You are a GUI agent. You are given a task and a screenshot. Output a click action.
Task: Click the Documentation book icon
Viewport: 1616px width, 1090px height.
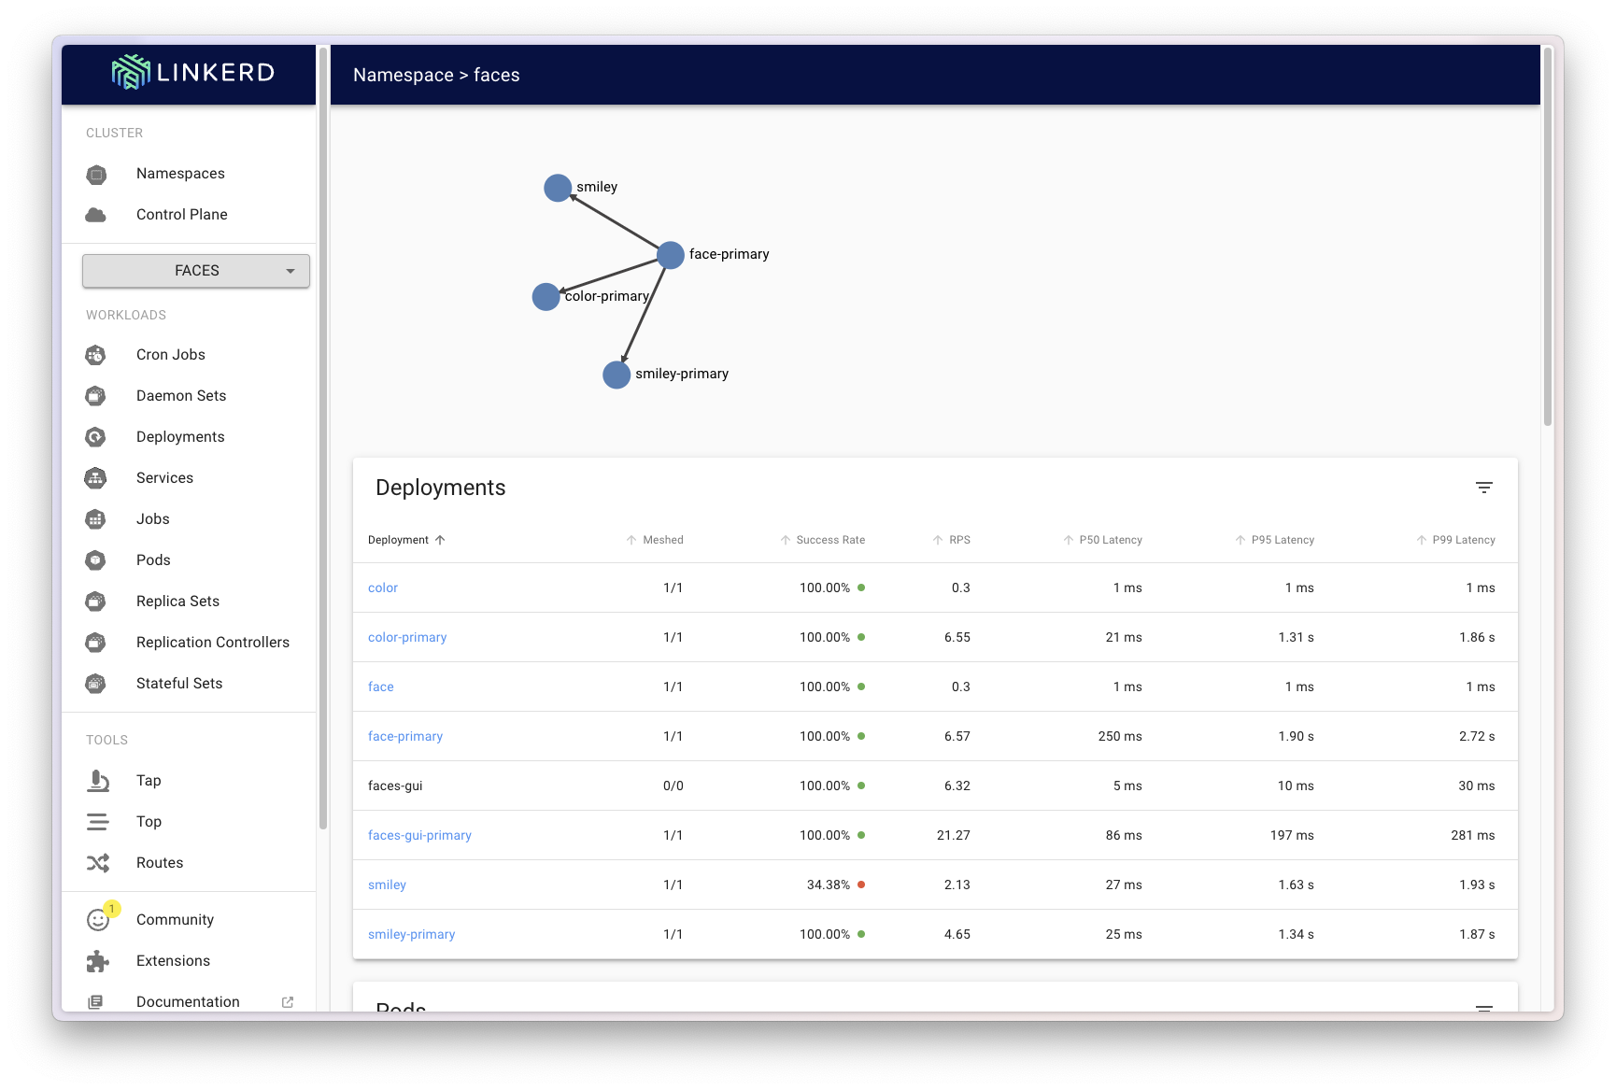click(x=95, y=1002)
